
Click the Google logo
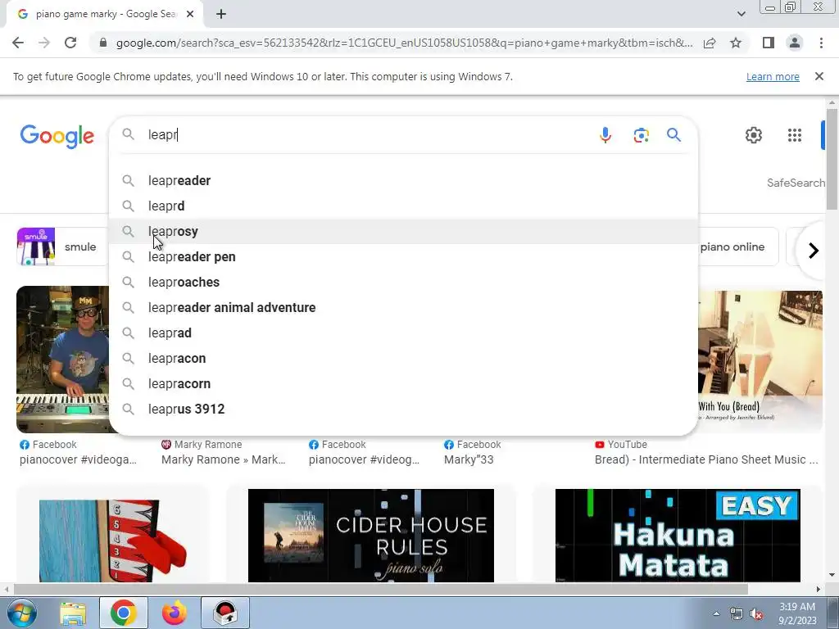(57, 136)
